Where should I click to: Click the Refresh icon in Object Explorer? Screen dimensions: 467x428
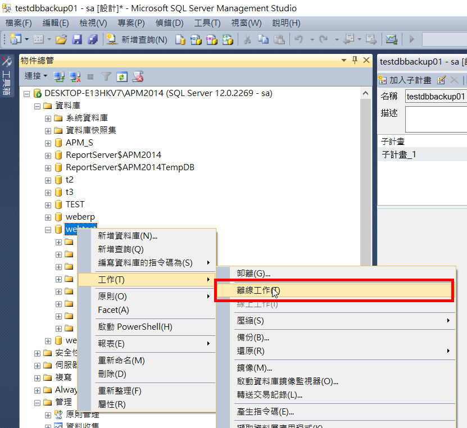click(x=122, y=77)
